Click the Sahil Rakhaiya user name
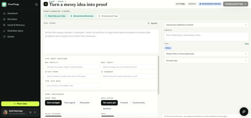The width and height of the screenshot is (251, 118). (x=16, y=111)
